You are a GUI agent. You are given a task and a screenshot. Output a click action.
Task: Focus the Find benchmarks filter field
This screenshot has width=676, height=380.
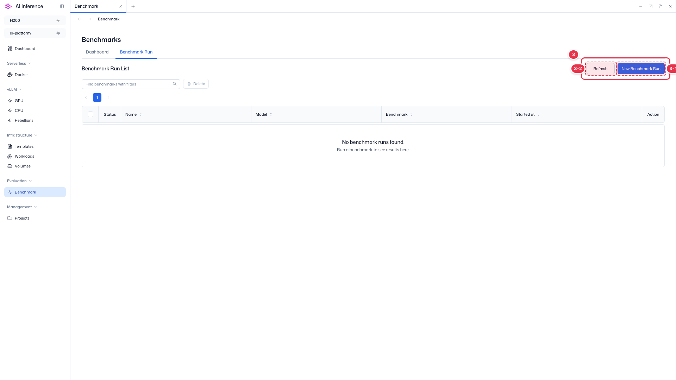click(131, 84)
